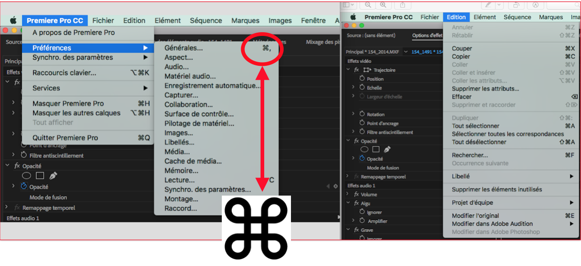Switch to the Source : (sans élément) tab
This screenshot has width=581, height=266.
(x=371, y=35)
